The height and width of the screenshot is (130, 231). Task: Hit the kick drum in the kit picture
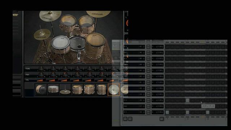[x=77, y=43]
